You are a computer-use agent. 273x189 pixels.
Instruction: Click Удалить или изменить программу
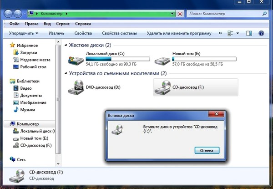click(179, 33)
